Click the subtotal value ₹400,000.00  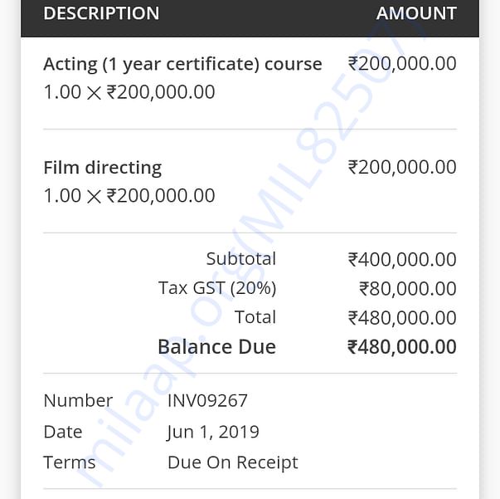[x=402, y=259]
